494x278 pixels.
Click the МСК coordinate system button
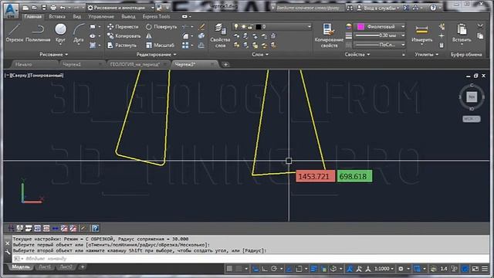(x=472, y=119)
